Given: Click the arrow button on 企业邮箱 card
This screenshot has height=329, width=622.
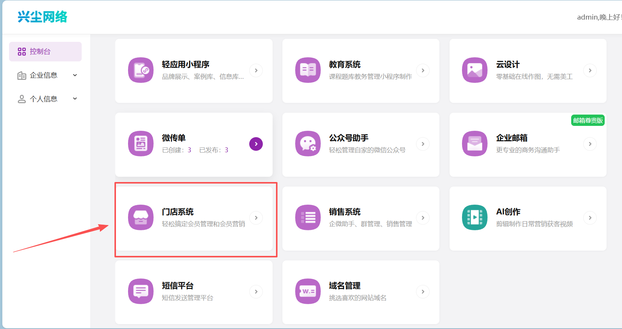Looking at the screenshot, I should click(x=590, y=144).
